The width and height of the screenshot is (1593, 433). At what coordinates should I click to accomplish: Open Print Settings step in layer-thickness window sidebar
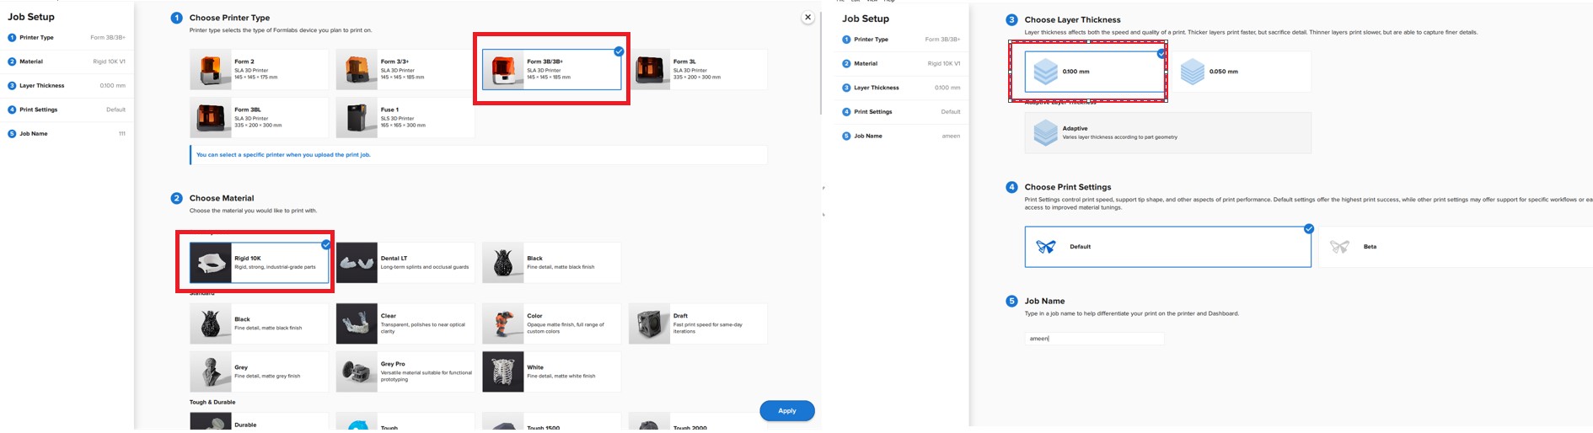(901, 111)
